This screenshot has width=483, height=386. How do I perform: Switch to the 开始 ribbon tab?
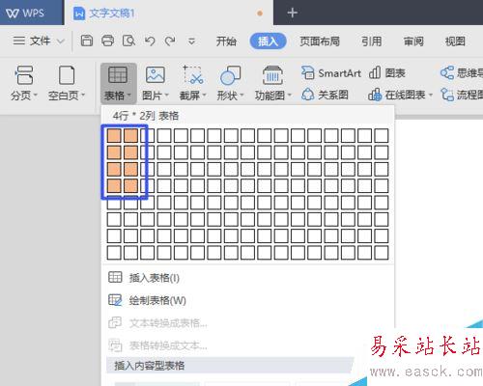coord(226,41)
